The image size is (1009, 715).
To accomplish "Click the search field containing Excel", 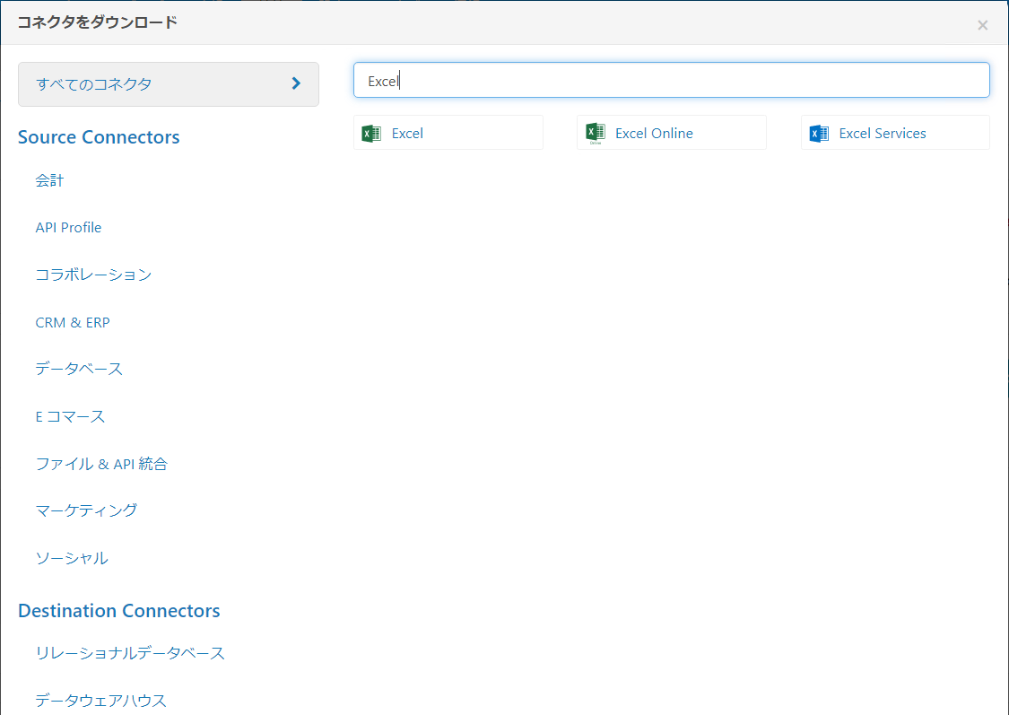I will coord(671,80).
